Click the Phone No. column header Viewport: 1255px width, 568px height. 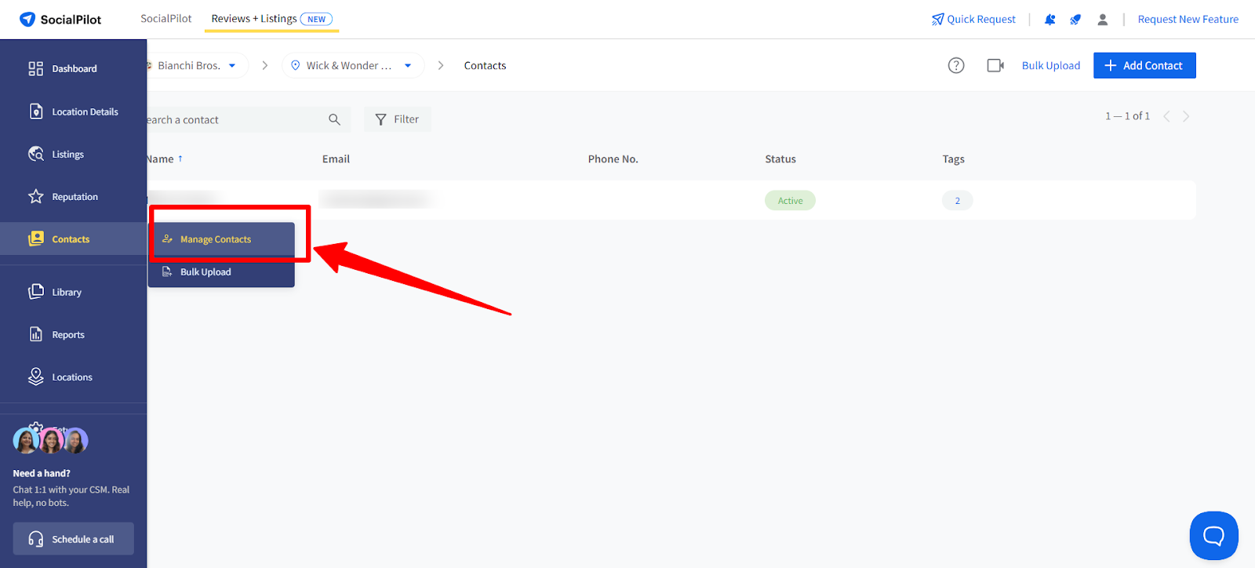[x=613, y=159]
